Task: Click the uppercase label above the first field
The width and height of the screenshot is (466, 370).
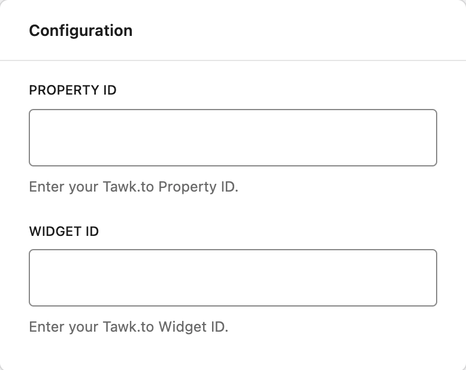Action: (x=72, y=90)
